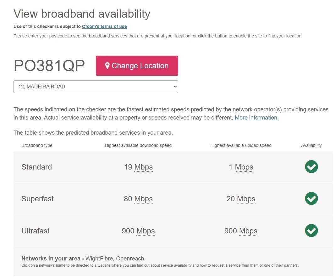This screenshot has width=335, height=279.
Task: Follow the More information link
Action: (256, 118)
